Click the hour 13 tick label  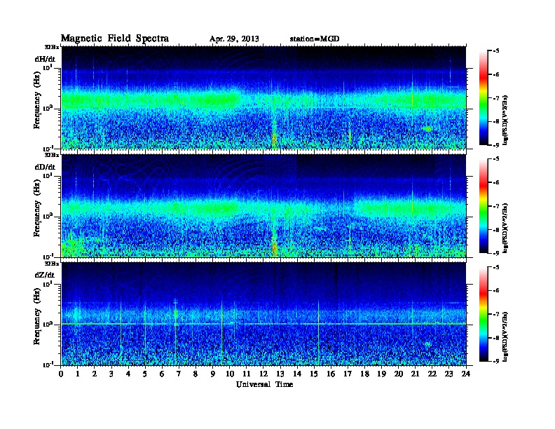click(x=280, y=374)
